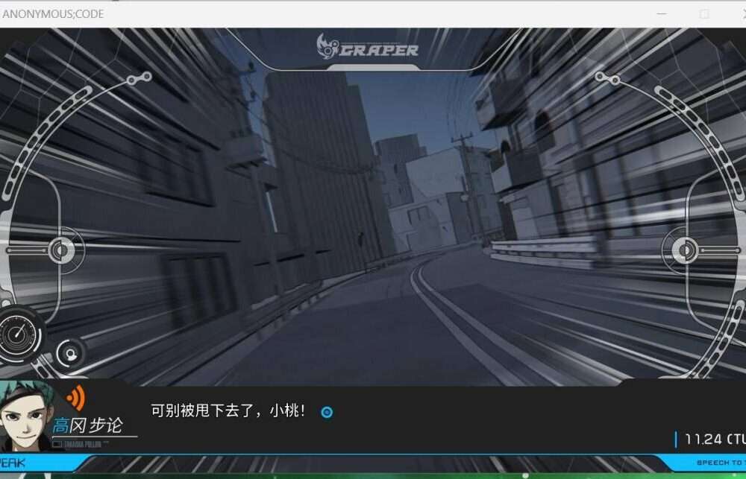Click the speedometer gauge icon
The height and width of the screenshot is (479, 746).
(19, 335)
